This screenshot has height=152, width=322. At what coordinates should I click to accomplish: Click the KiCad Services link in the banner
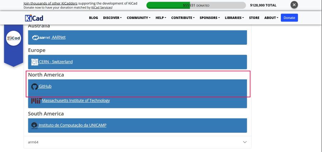pos(102,8)
